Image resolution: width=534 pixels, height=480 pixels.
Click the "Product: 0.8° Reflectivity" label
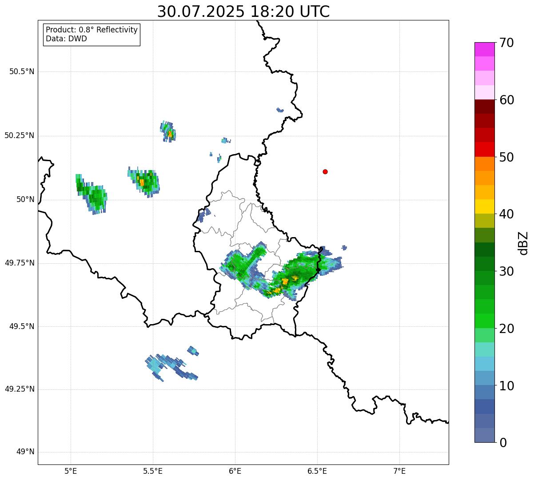click(92, 30)
